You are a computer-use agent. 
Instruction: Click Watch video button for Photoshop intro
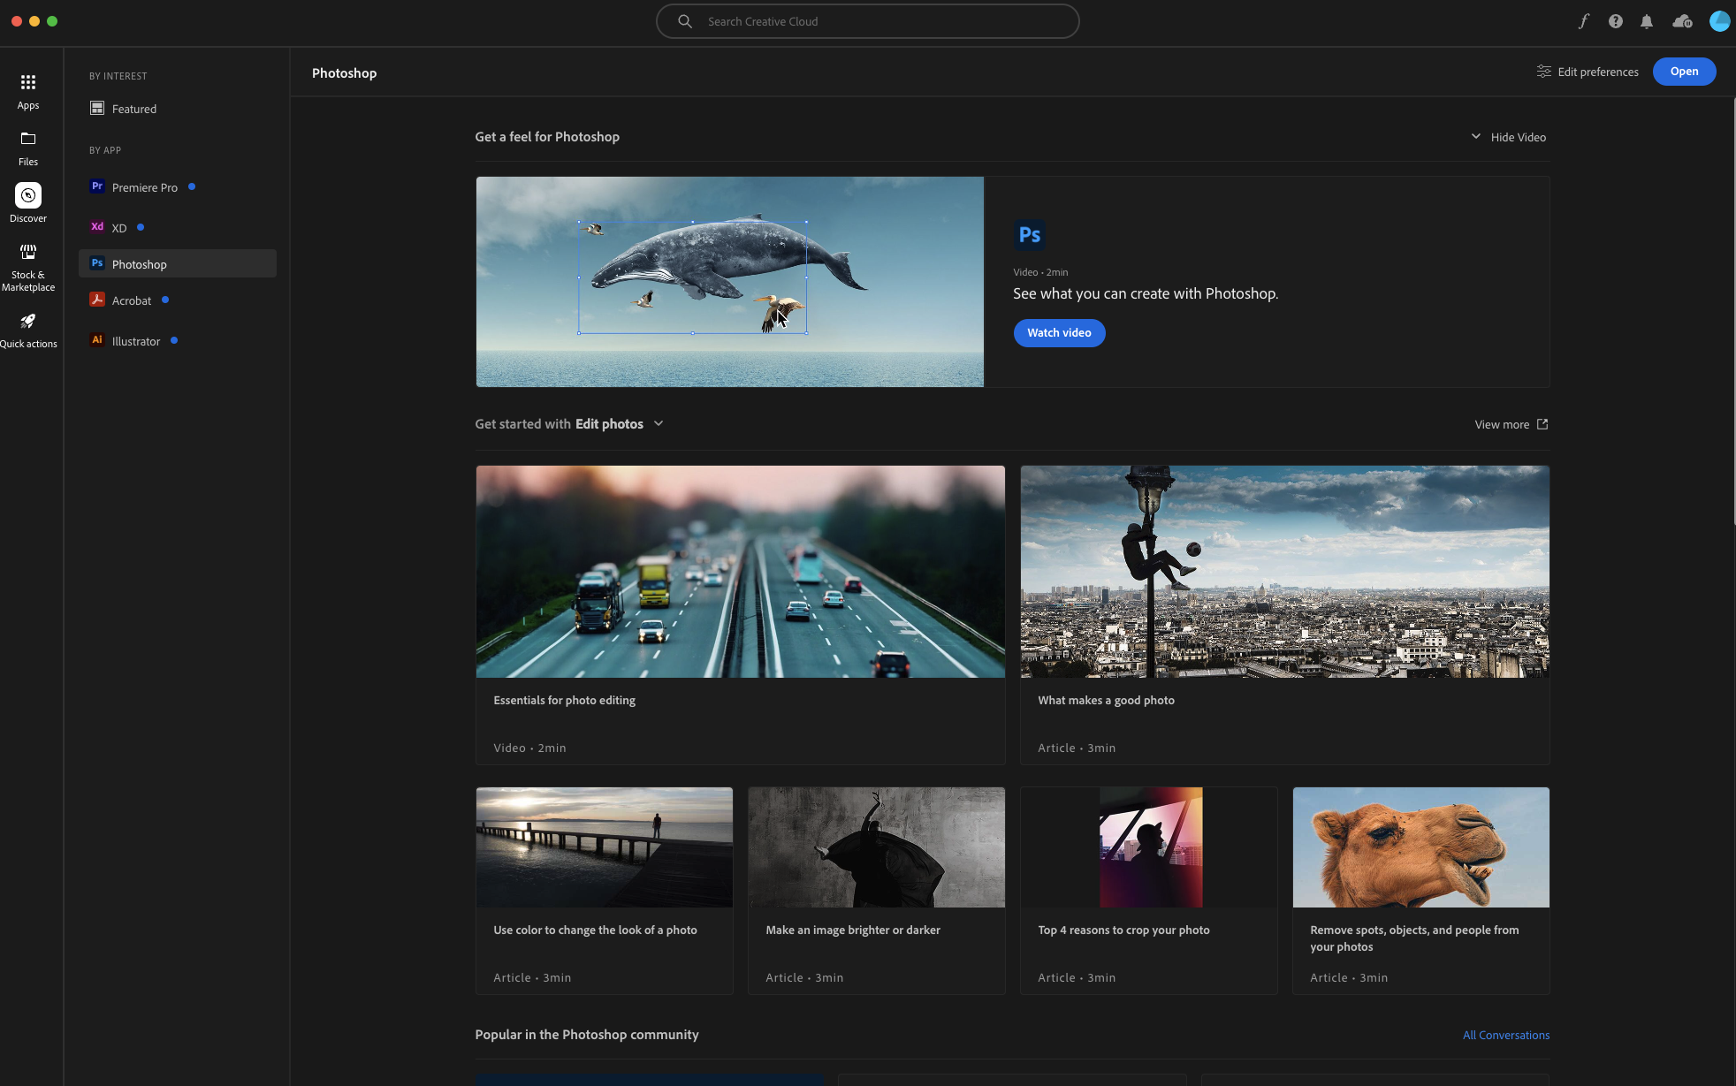pos(1059,333)
